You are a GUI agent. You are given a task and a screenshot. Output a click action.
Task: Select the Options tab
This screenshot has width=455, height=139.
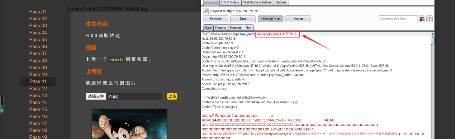(281, 3)
